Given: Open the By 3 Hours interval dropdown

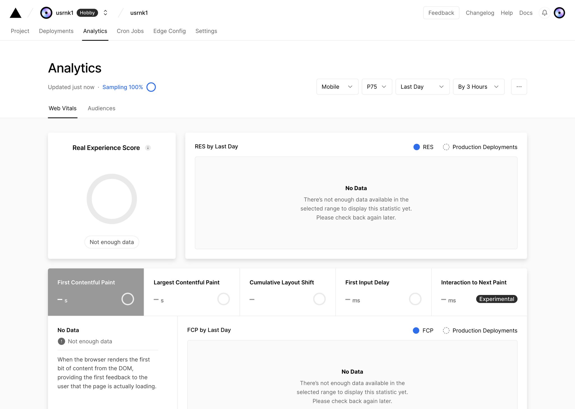Looking at the screenshot, I should click(x=478, y=87).
